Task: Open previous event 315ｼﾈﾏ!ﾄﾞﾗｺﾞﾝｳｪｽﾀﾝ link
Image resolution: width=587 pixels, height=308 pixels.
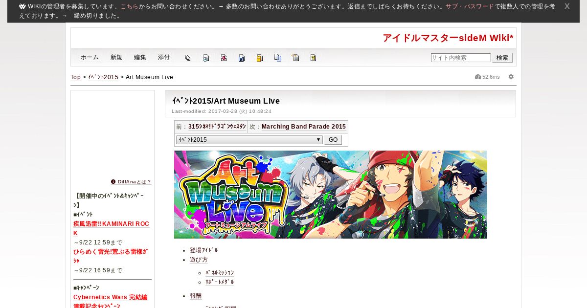Action: click(217, 127)
